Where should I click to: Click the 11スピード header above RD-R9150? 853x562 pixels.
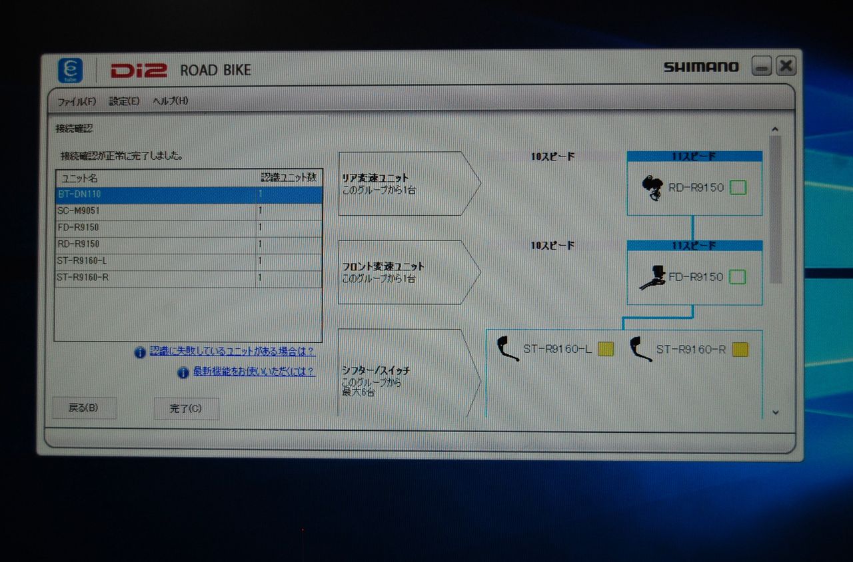click(x=694, y=156)
